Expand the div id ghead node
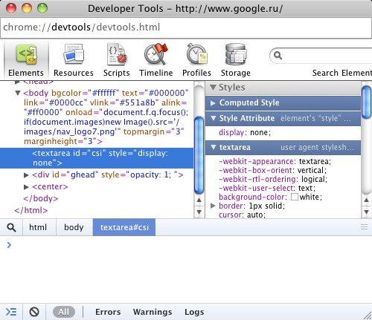Screen dimensions: 372x320 click(x=26, y=175)
